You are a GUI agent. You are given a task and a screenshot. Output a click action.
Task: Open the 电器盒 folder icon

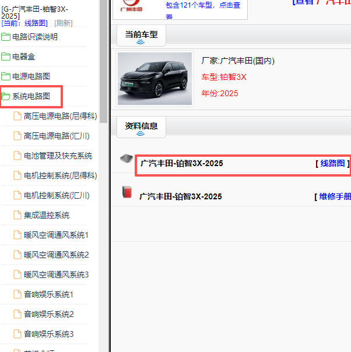pos(6,57)
